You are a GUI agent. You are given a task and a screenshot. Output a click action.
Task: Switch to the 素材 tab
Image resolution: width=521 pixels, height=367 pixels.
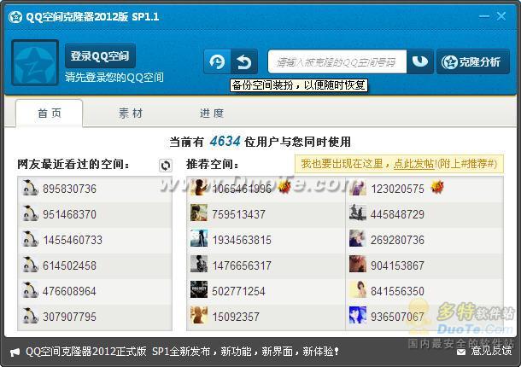[131, 113]
